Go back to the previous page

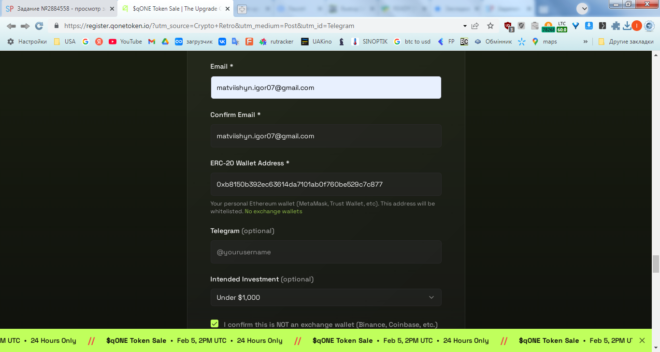click(11, 26)
